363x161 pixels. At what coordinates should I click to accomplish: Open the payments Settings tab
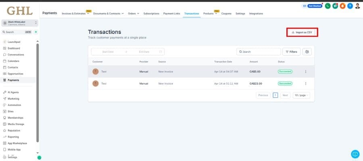[x=240, y=14]
